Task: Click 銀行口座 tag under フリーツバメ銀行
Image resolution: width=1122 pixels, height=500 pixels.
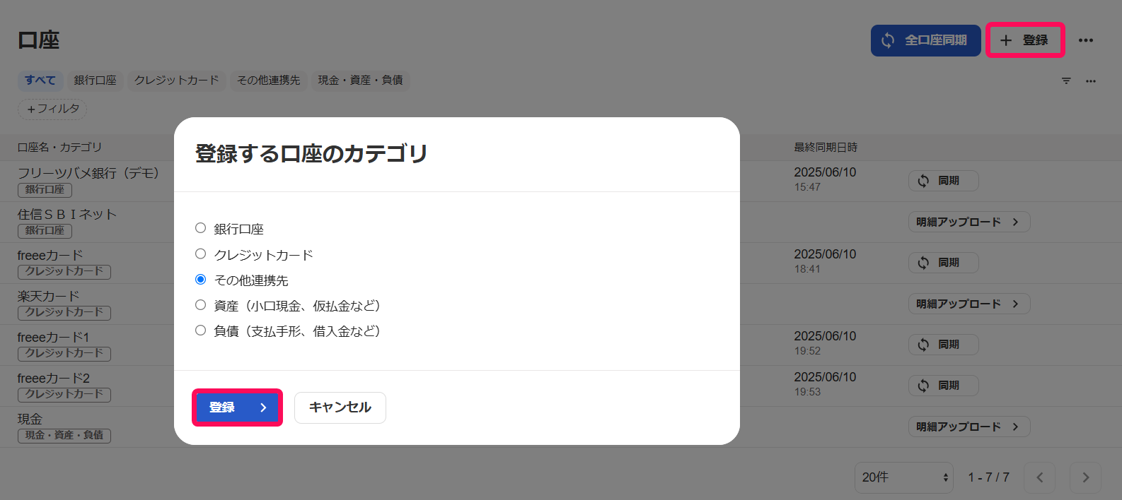Action: click(x=45, y=189)
